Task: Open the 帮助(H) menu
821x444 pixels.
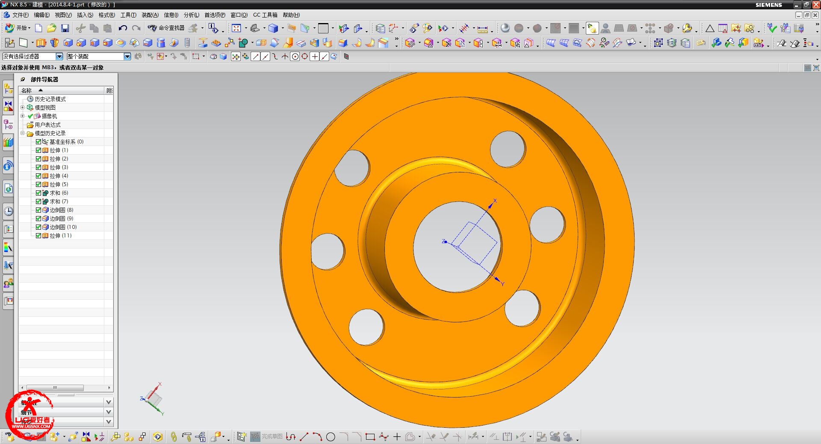Action: pyautogui.click(x=291, y=15)
